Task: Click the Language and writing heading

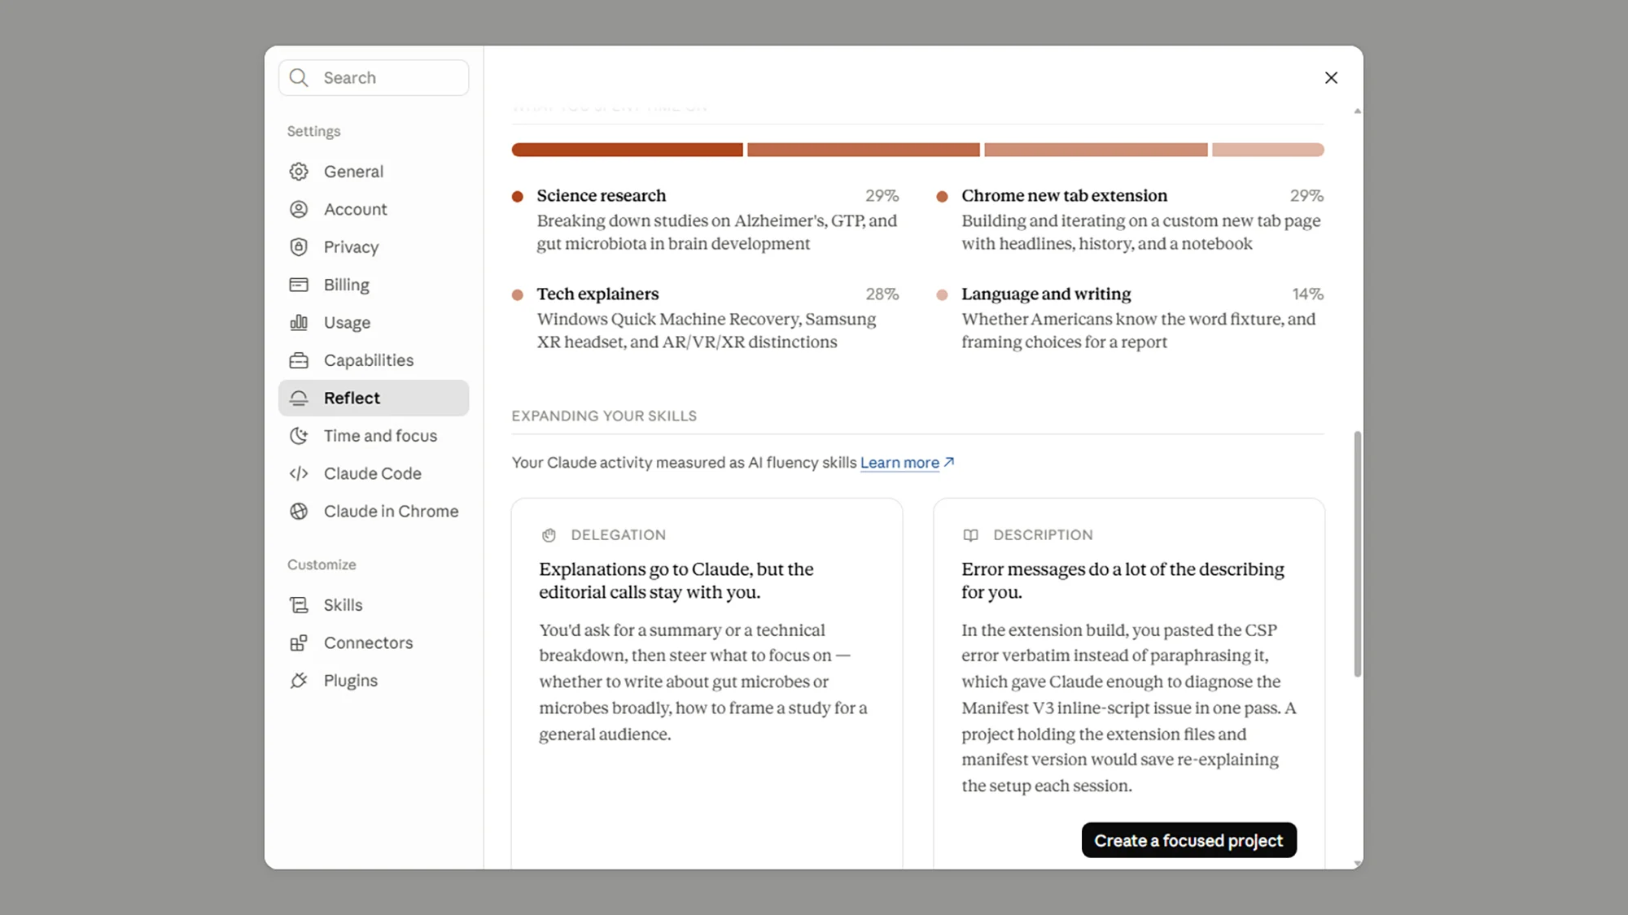Action: (1046, 294)
